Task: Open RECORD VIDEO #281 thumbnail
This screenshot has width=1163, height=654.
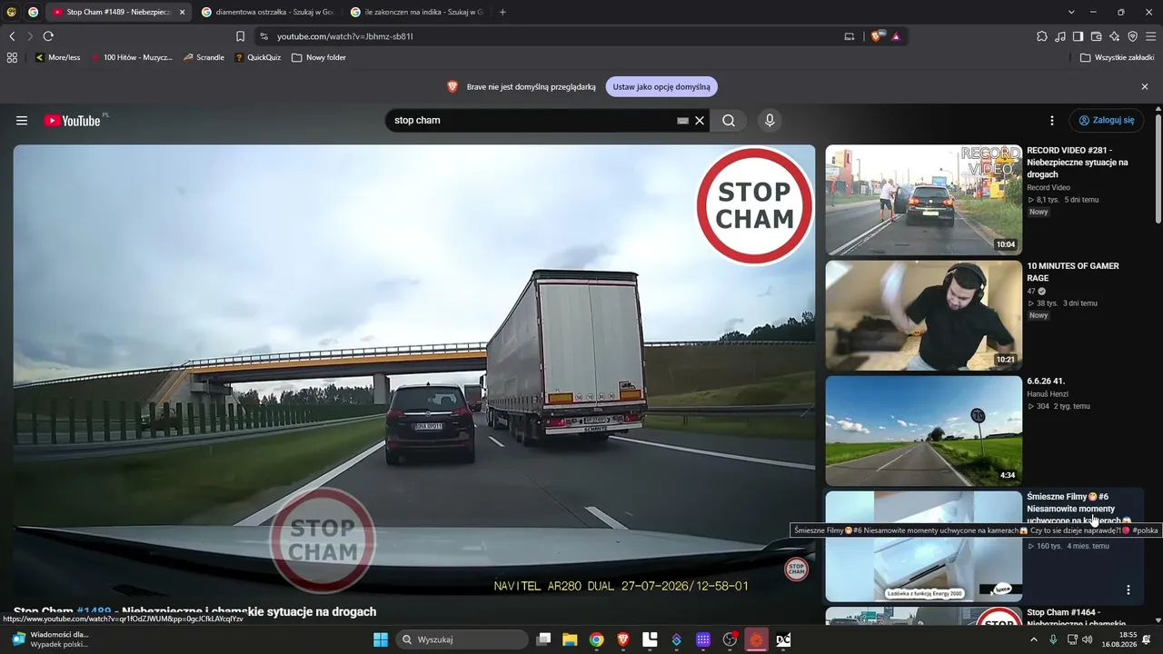Action: (x=923, y=200)
